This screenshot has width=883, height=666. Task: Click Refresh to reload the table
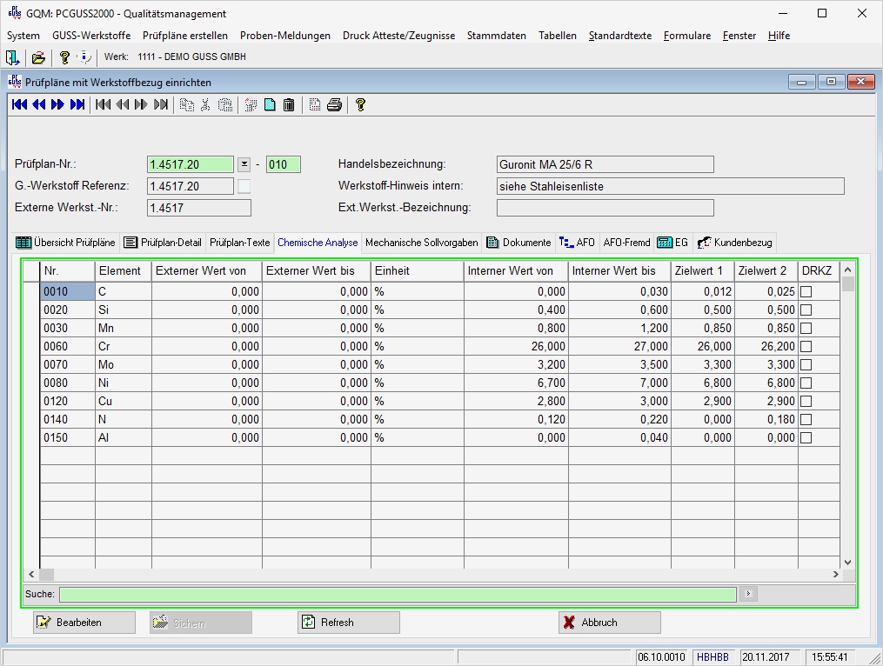click(350, 622)
